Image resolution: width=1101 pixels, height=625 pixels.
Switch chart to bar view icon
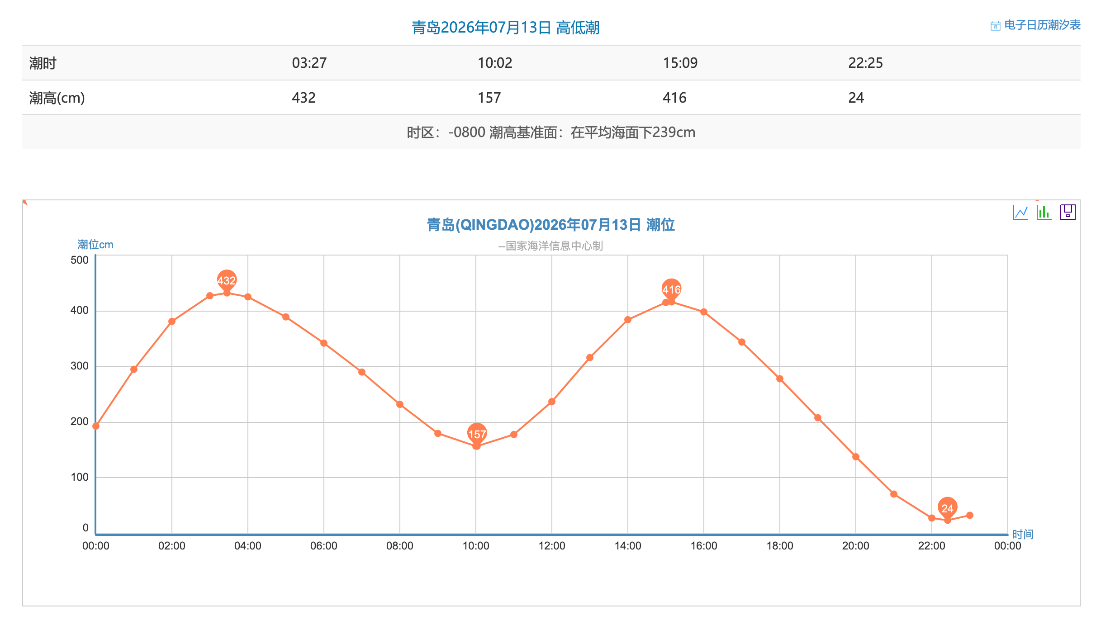pyautogui.click(x=1044, y=212)
